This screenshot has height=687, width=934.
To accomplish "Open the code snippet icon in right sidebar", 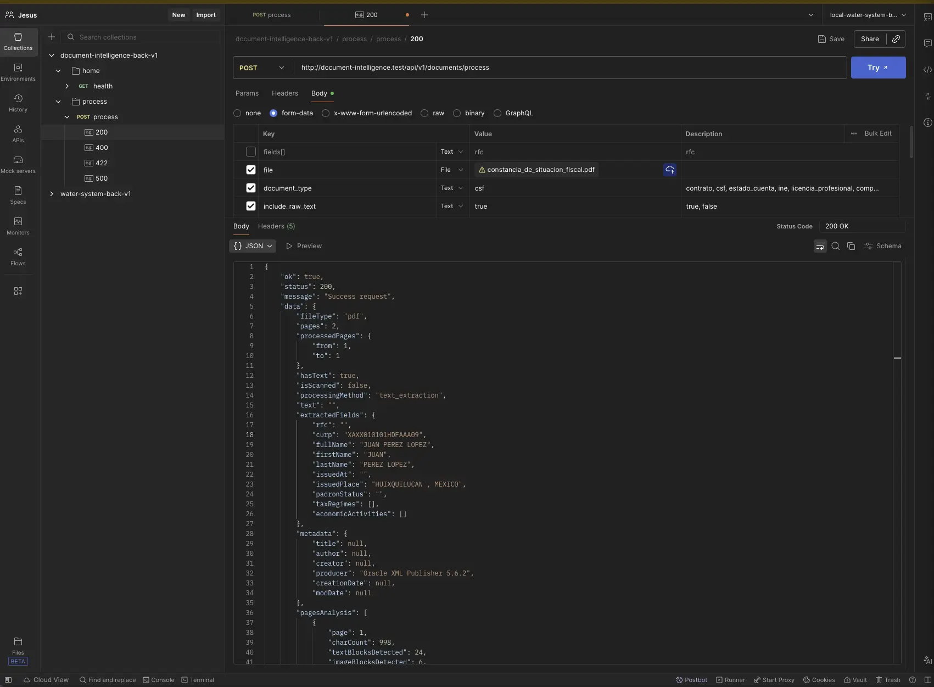I will click(x=927, y=70).
